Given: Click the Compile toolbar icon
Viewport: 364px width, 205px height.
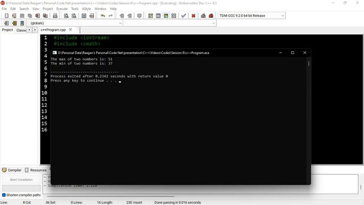Looking at the screenshot, I should click(150, 16).
